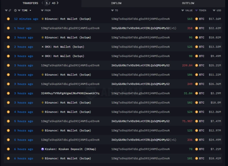228x166 pixels.
Task: Switch to the INFLOW tab
Action: [x=116, y=3]
